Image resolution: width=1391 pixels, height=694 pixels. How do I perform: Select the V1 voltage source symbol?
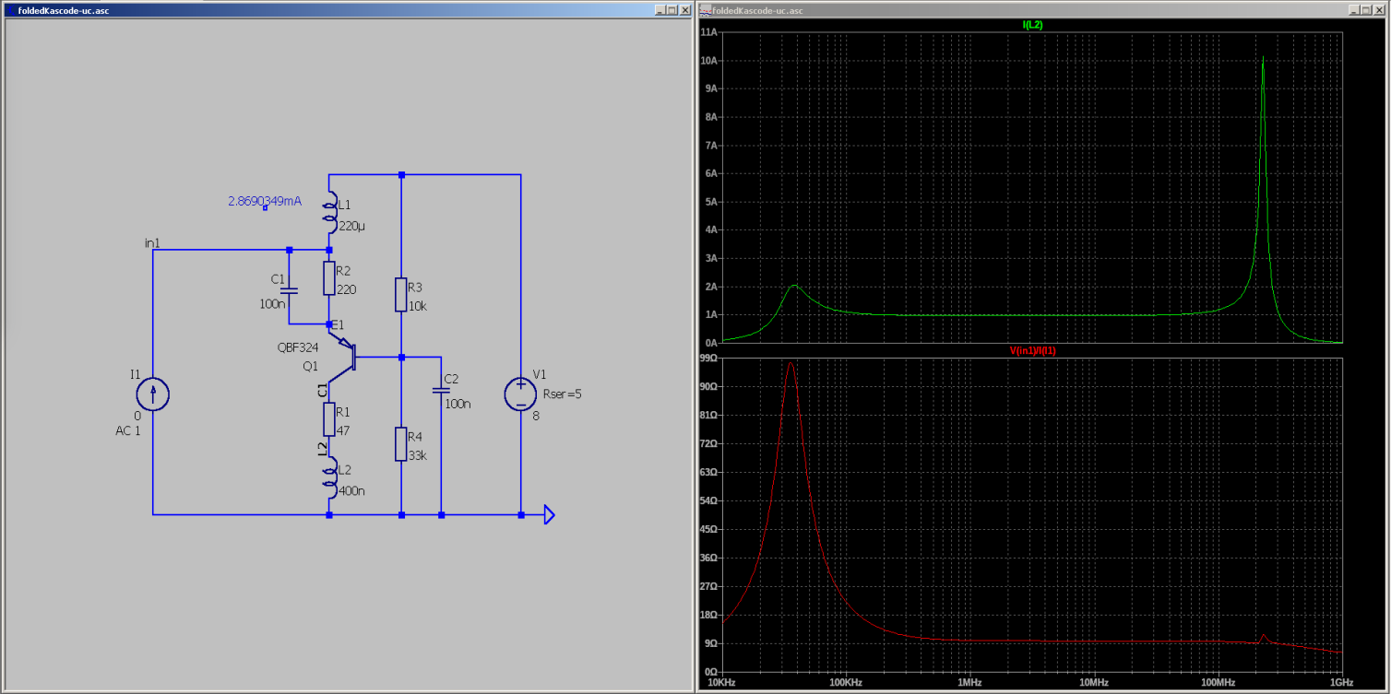click(x=521, y=394)
